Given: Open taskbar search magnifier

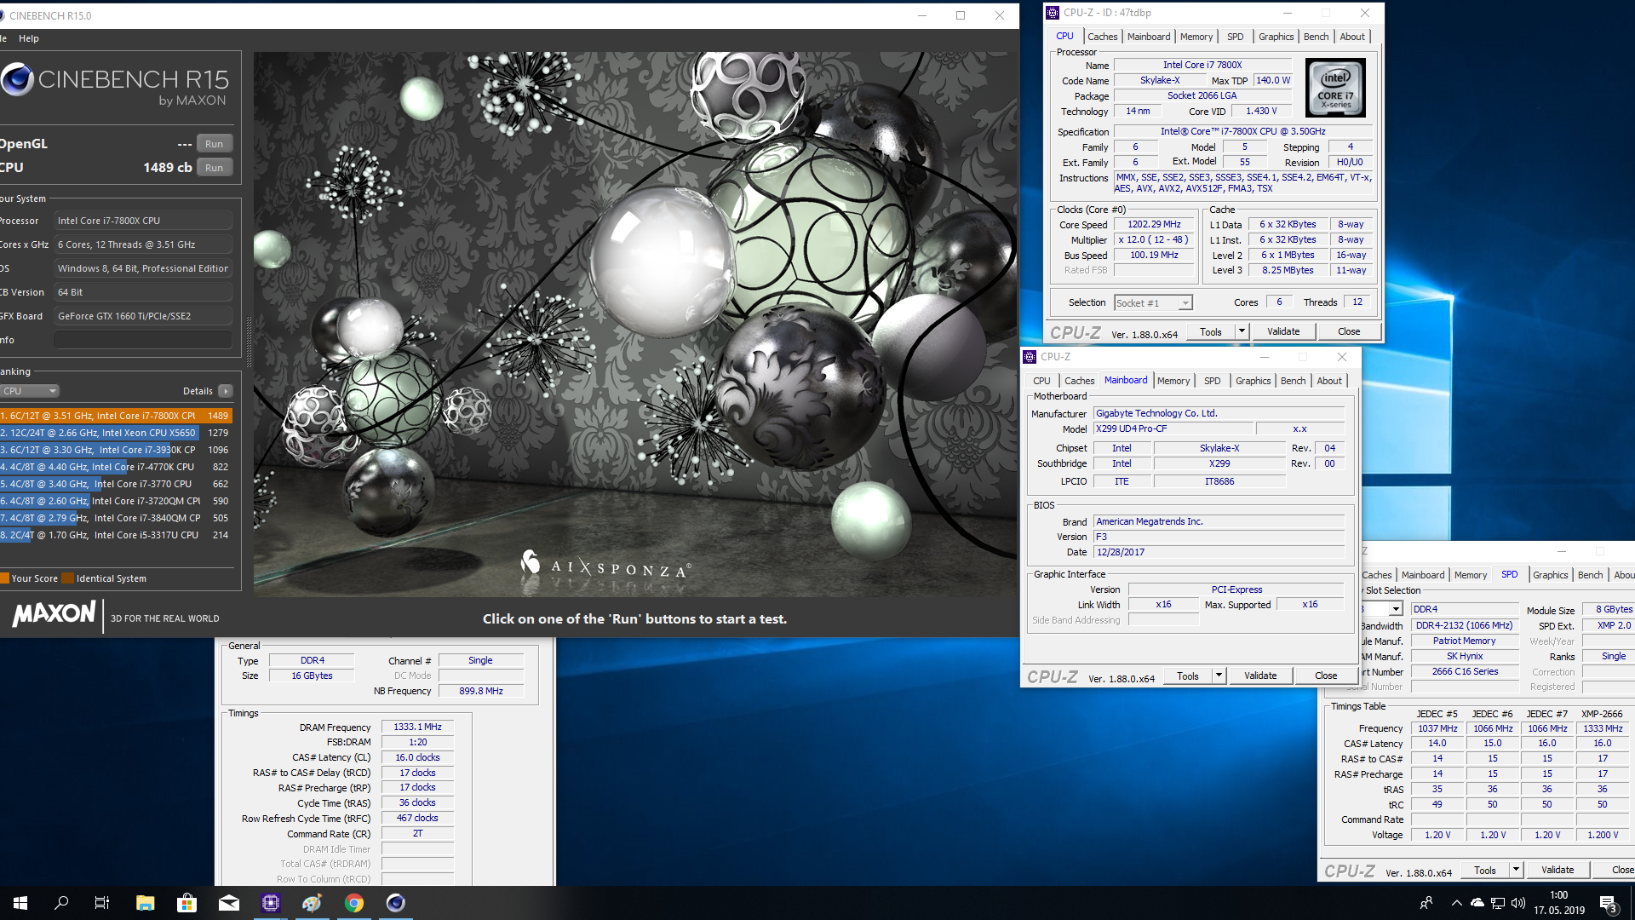Looking at the screenshot, I should pos(61,903).
